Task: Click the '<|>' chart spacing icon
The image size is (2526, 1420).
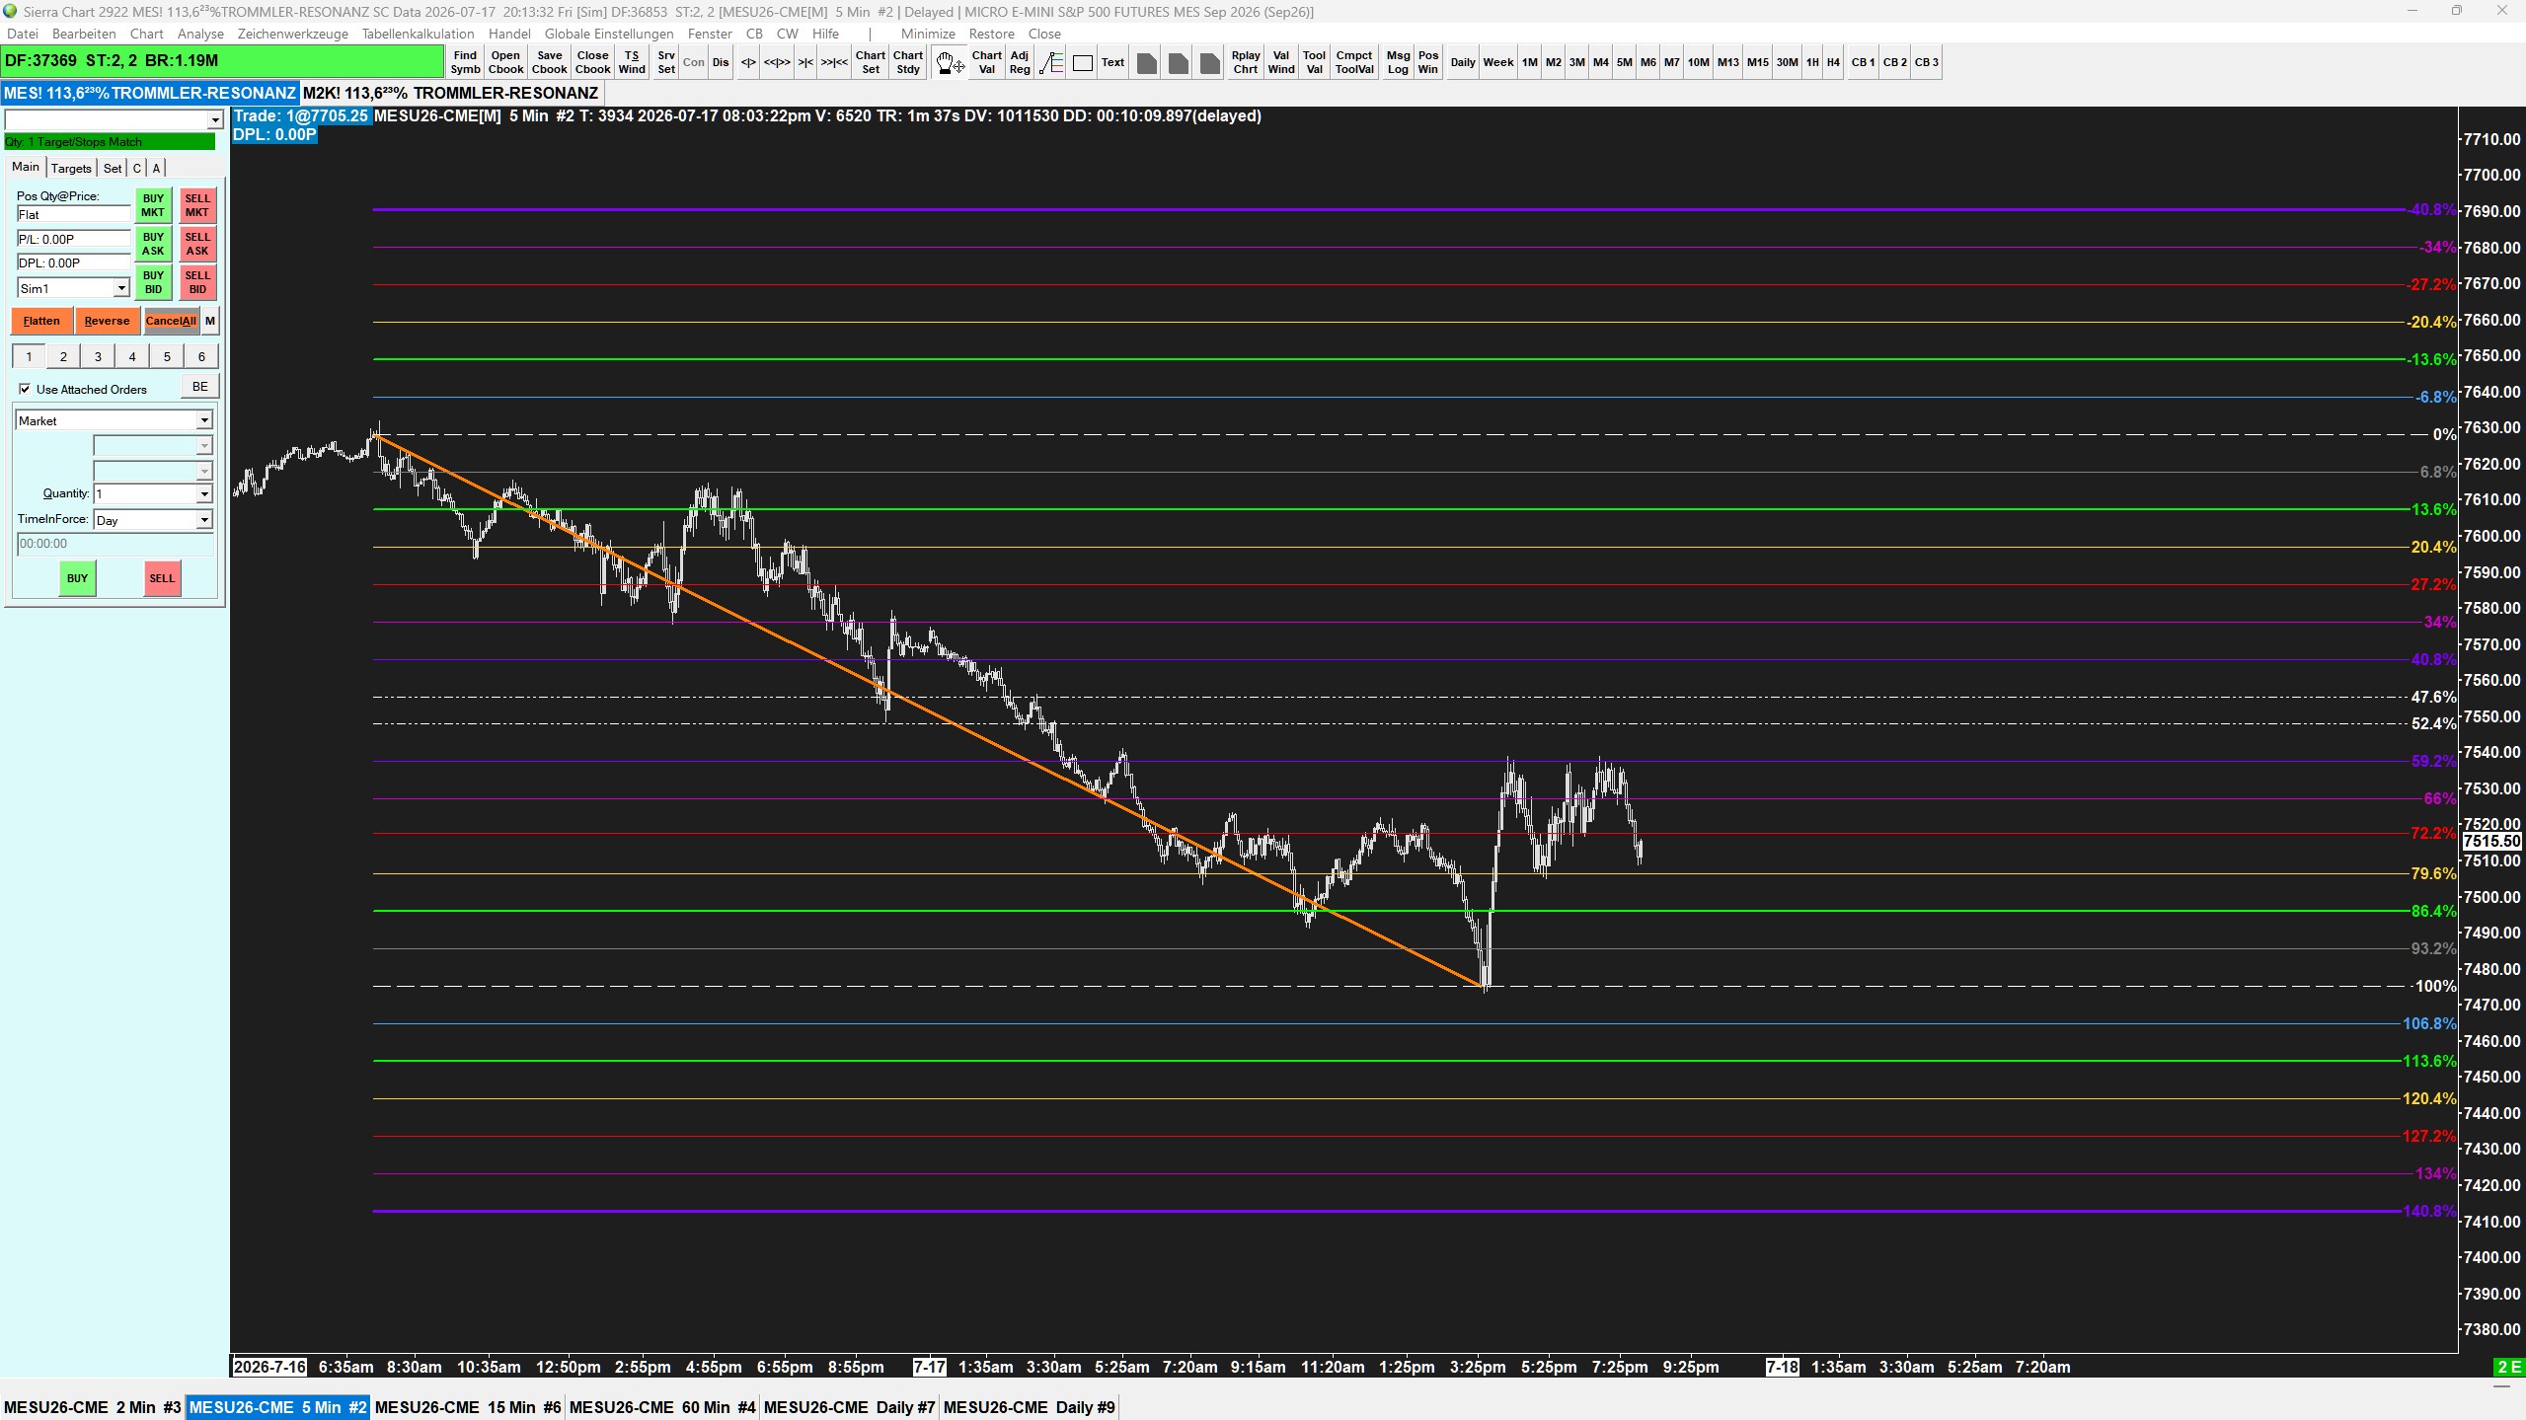Action: click(748, 63)
